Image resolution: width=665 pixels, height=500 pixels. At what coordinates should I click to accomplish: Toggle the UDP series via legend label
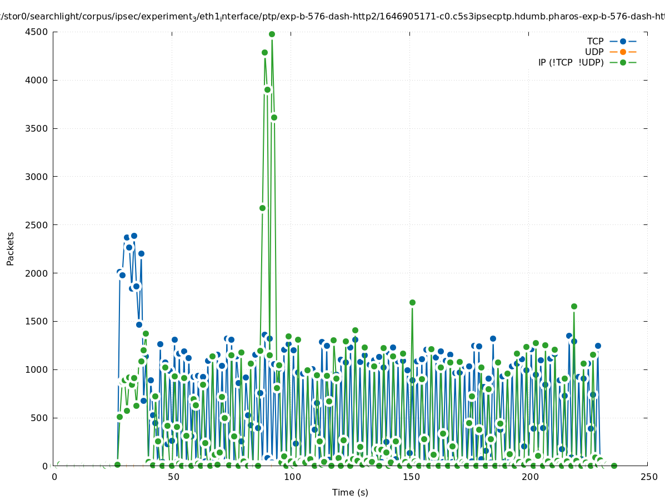coord(594,52)
